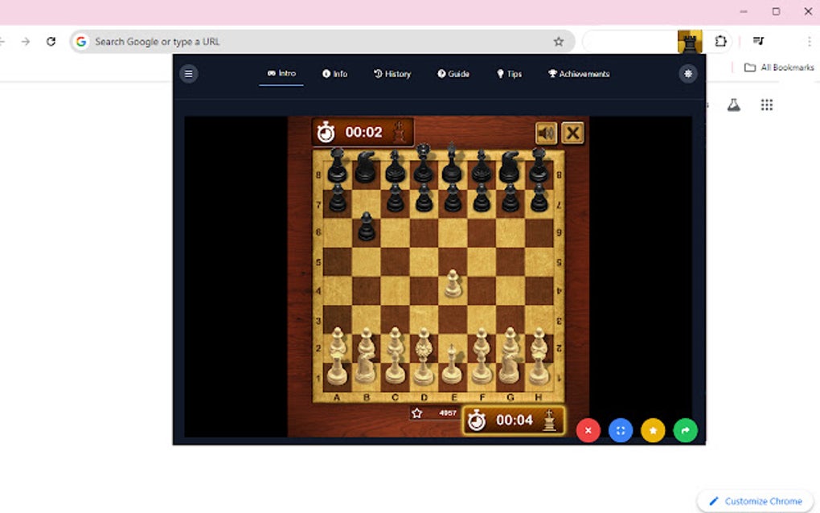Image resolution: width=820 pixels, height=513 pixels.
Task: Open the hamburger menu in game panel
Action: tap(188, 73)
